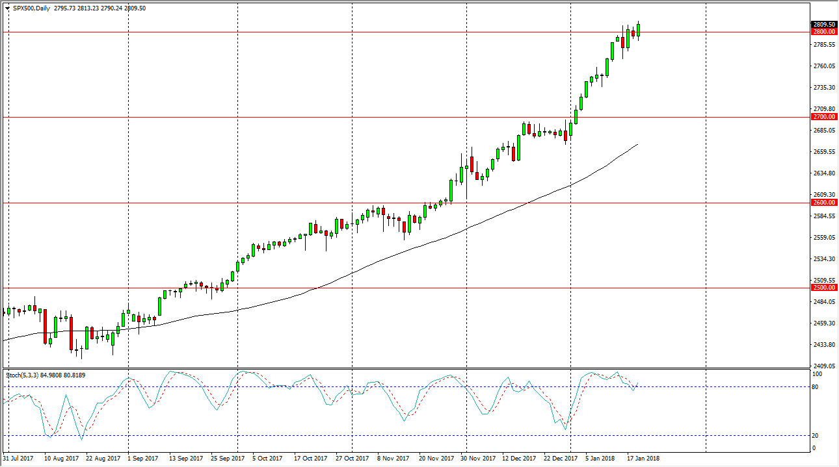Click the latest green candlestick on the chart
839x467 pixels.
click(x=637, y=29)
